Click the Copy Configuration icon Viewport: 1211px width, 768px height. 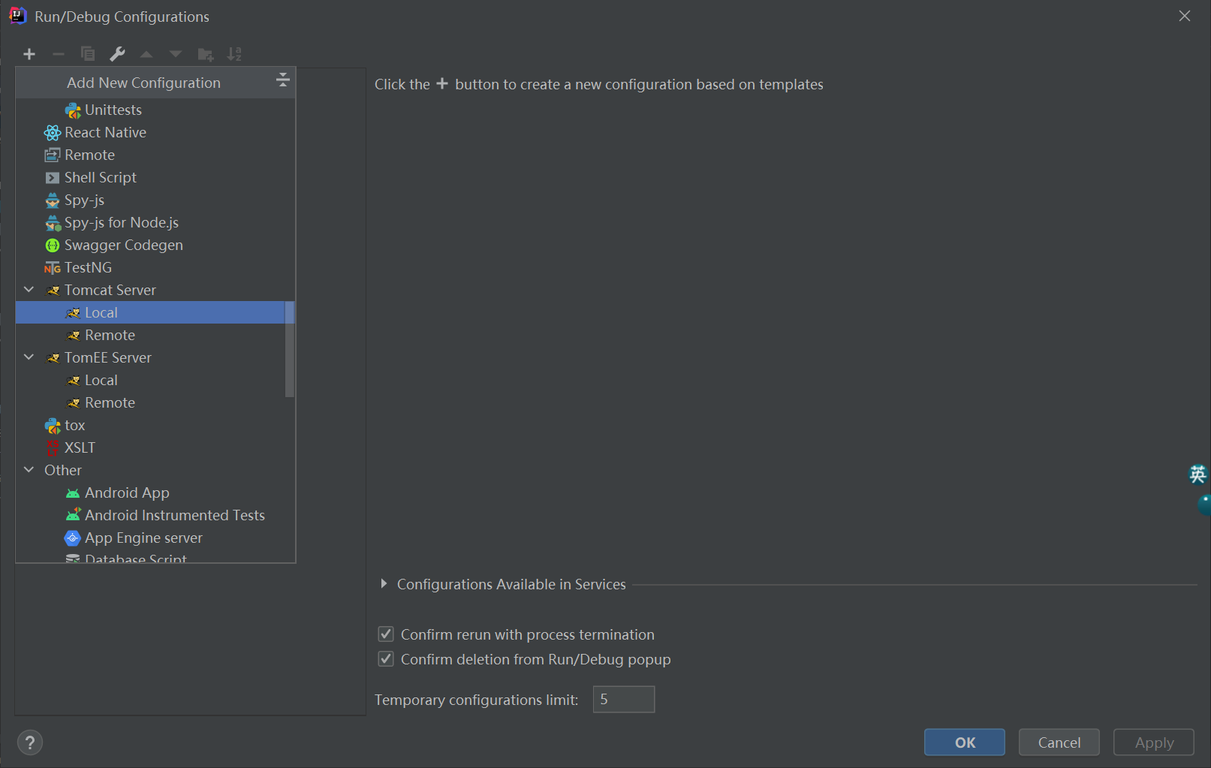88,54
